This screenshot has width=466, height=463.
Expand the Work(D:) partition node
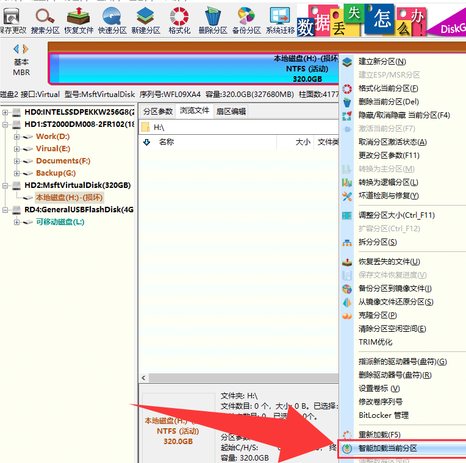click(16, 137)
